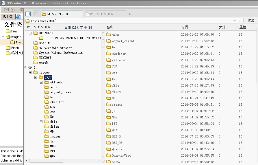The width and height of the screenshot is (258, 165).
Task: Click the dotted square toolbar icon
Action: tap(36, 14)
